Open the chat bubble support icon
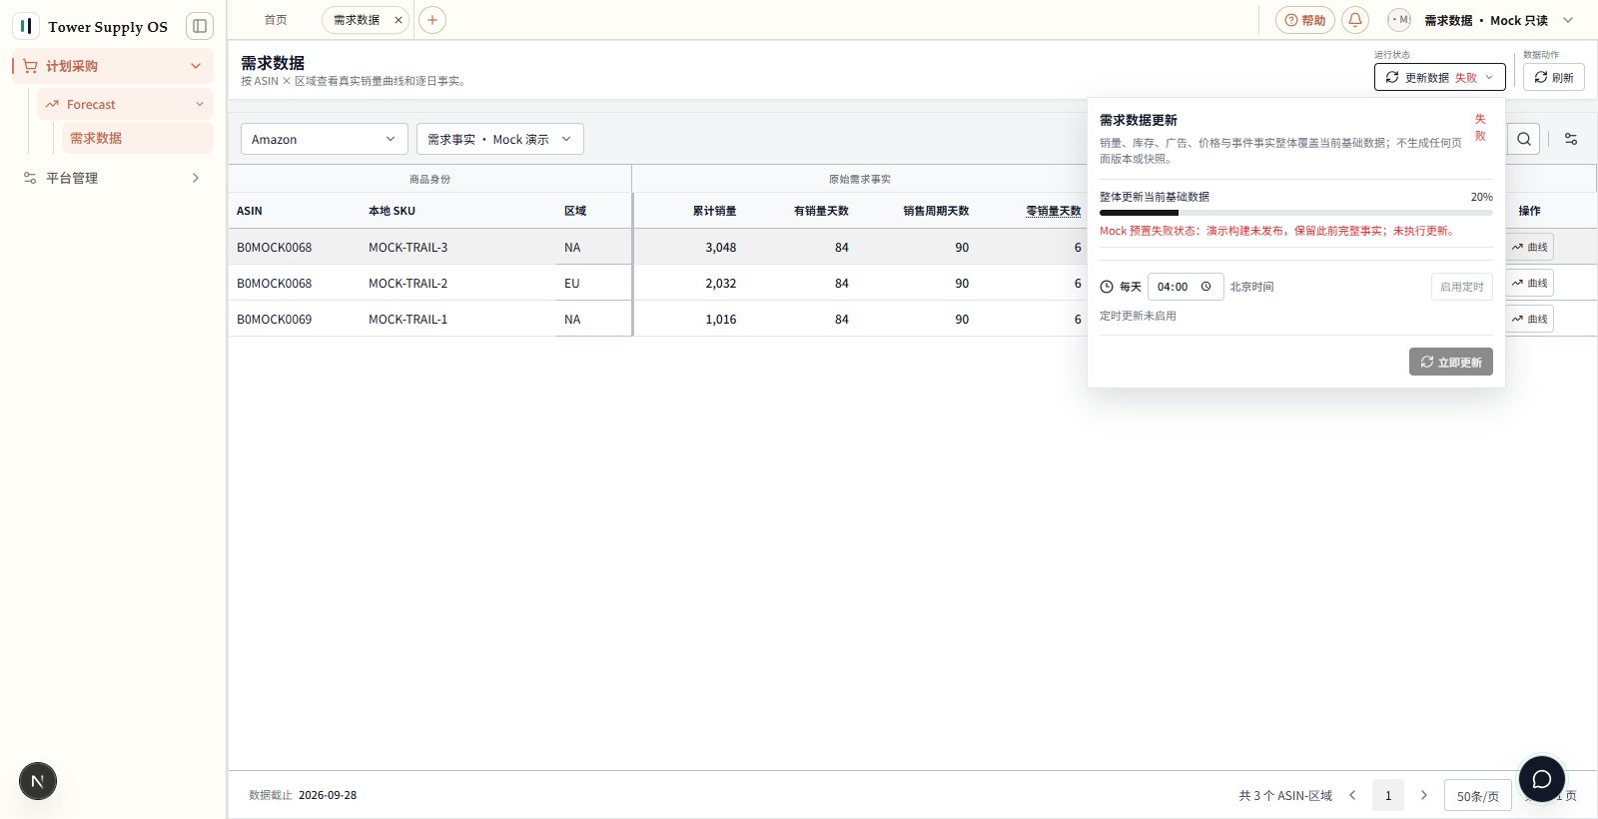This screenshot has width=1598, height=819. [x=1542, y=779]
